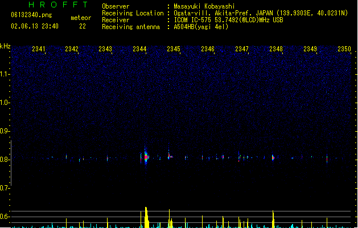
Task: Click the 2342 time marker
Action: [x=72, y=49]
